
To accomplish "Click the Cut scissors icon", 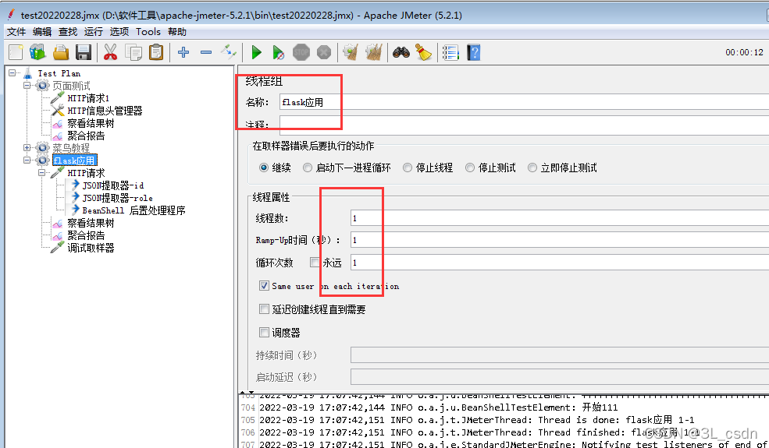I will [111, 52].
